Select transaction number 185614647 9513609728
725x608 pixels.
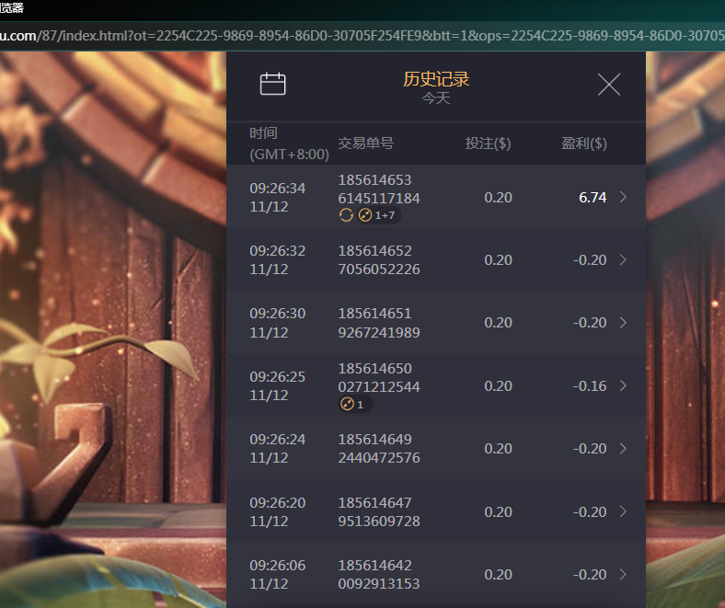click(x=379, y=511)
